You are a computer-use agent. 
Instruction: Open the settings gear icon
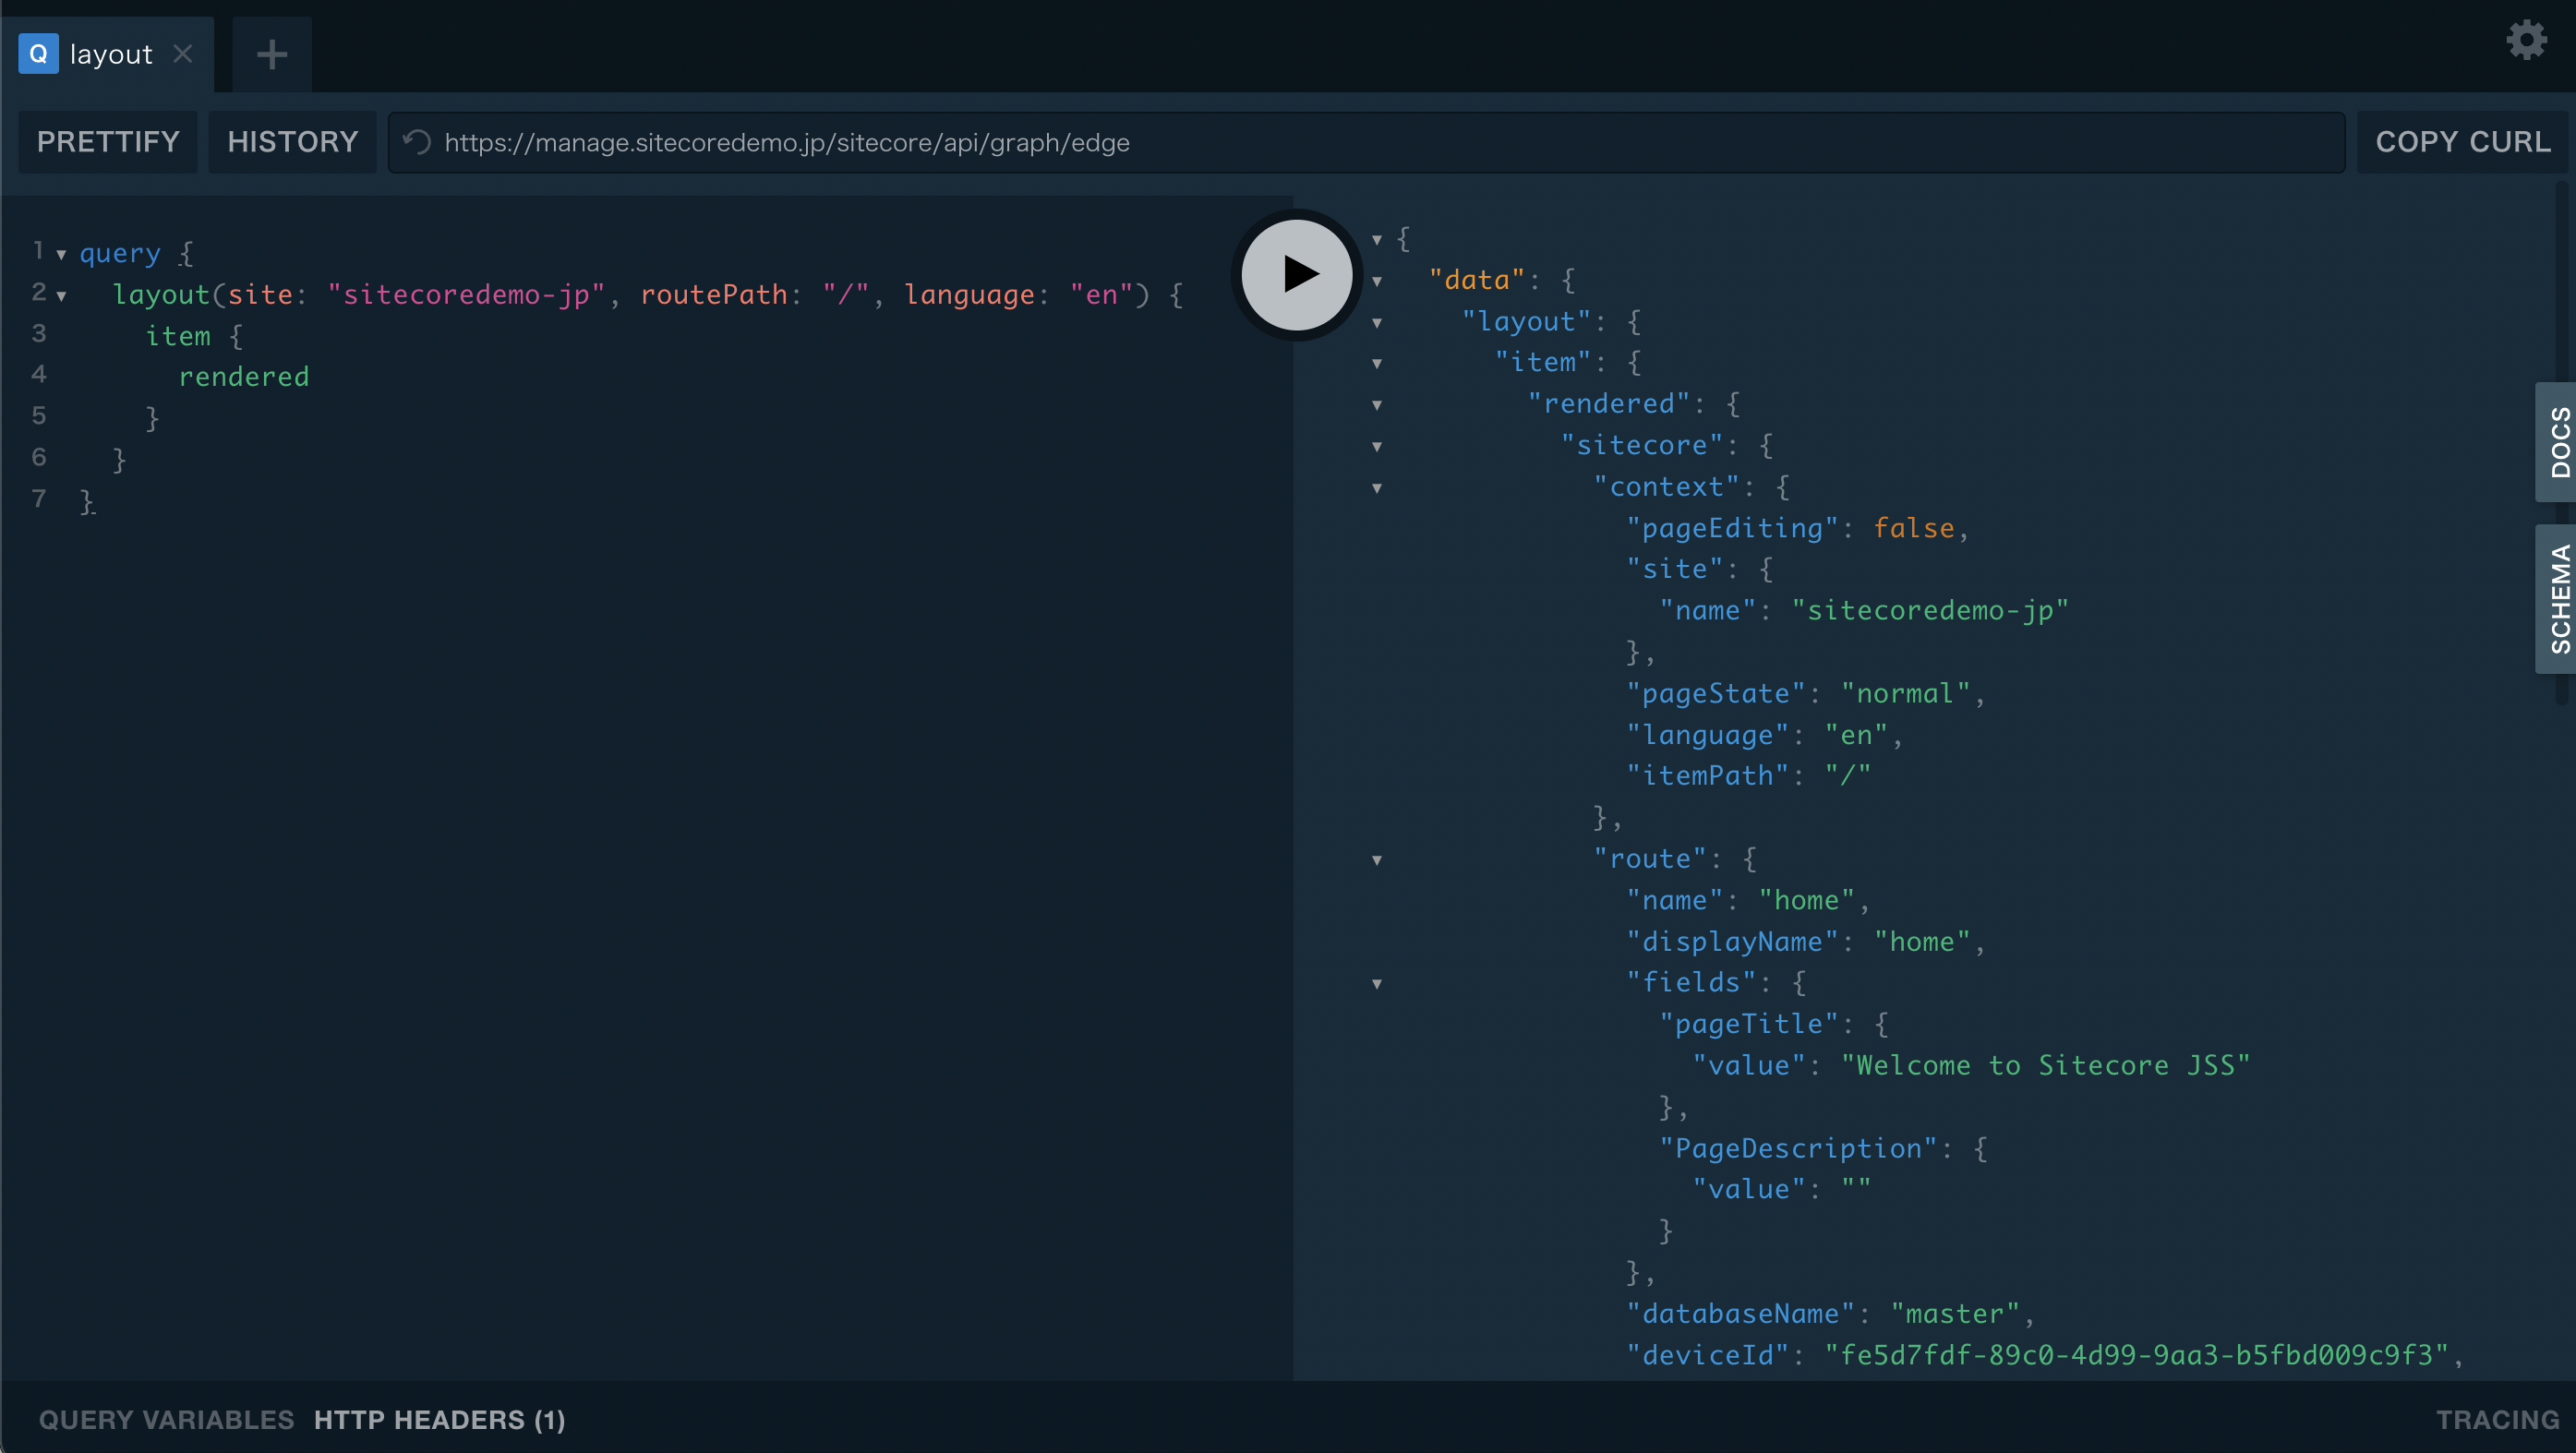[2526, 40]
